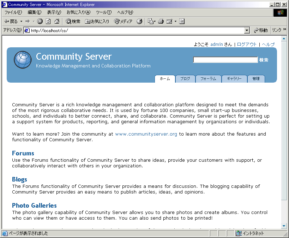The image size is (289, 238).
Task: Click the イントラネット zone label
Action: 253,233
